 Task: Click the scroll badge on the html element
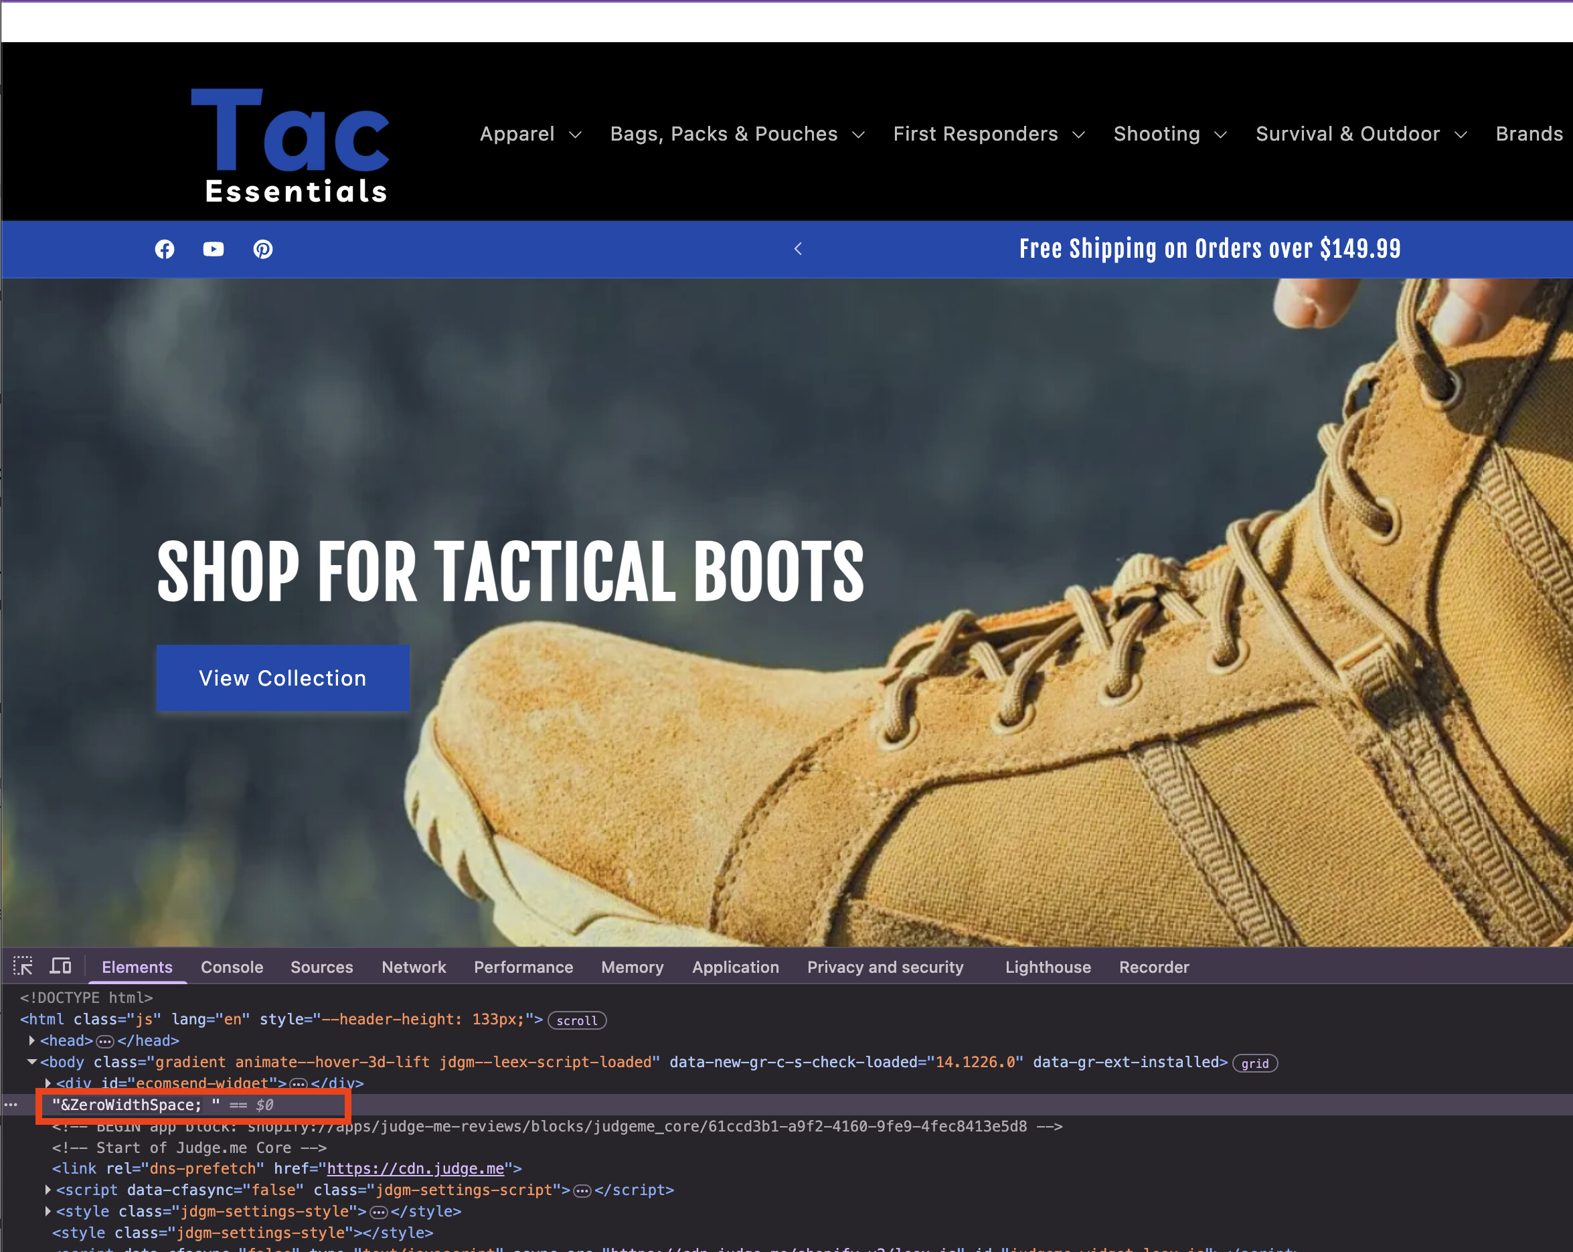click(576, 1021)
